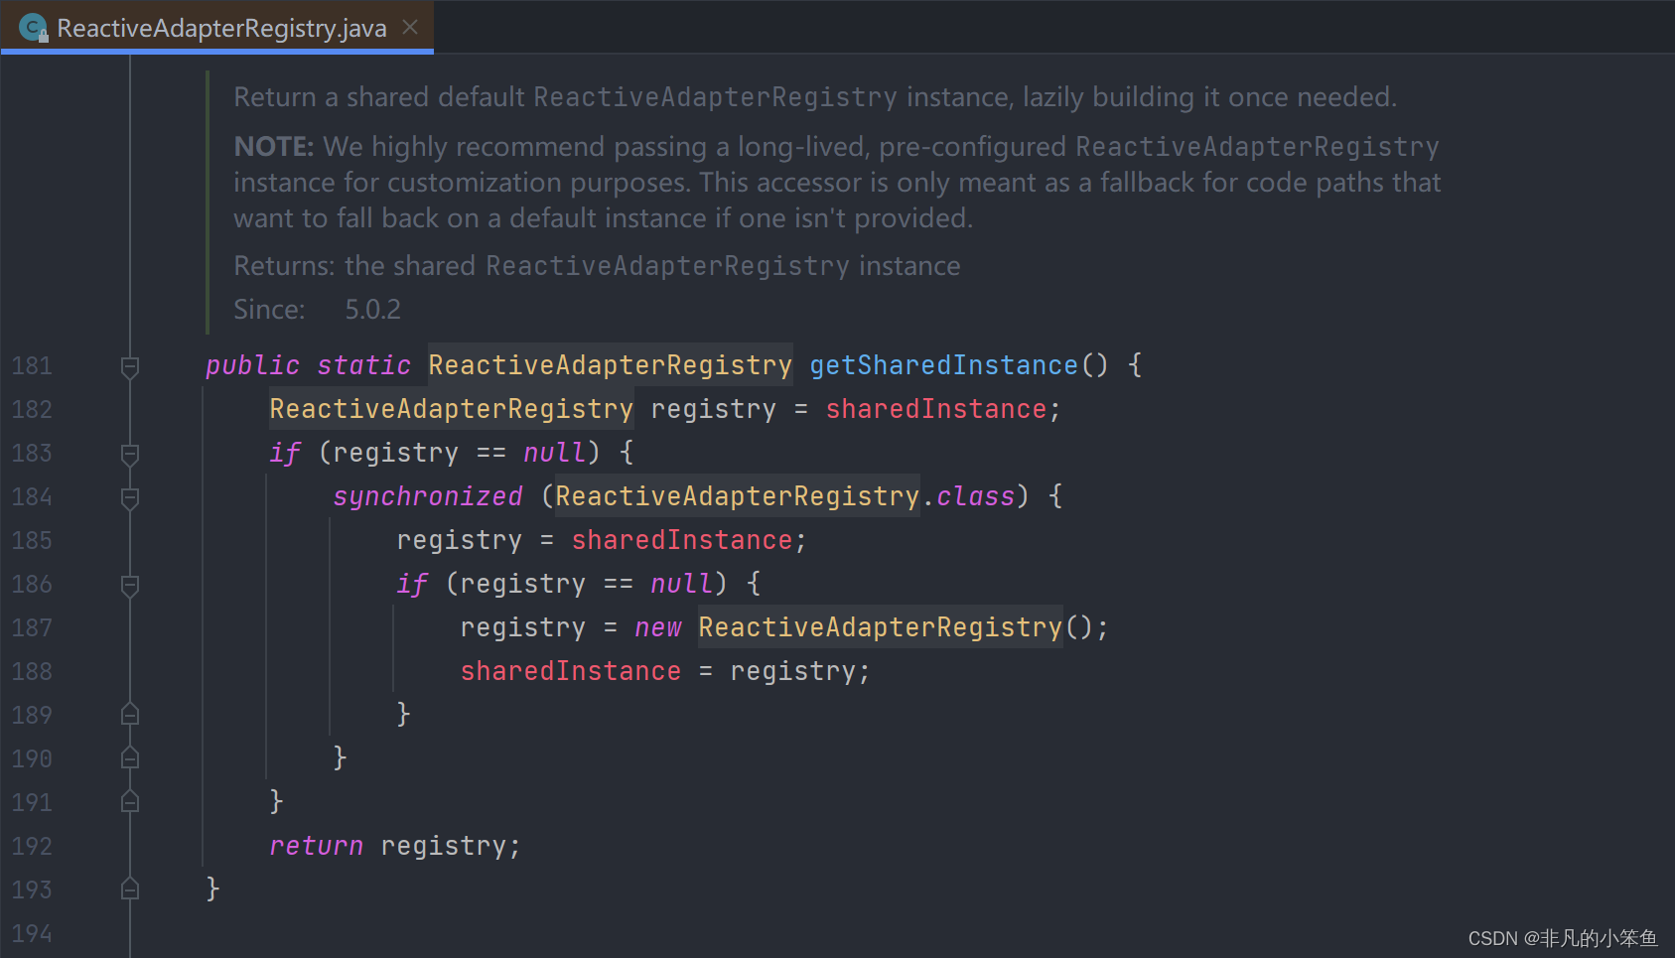1675x958 pixels.
Task: Click sharedInstance on line 185
Action: (x=682, y=540)
